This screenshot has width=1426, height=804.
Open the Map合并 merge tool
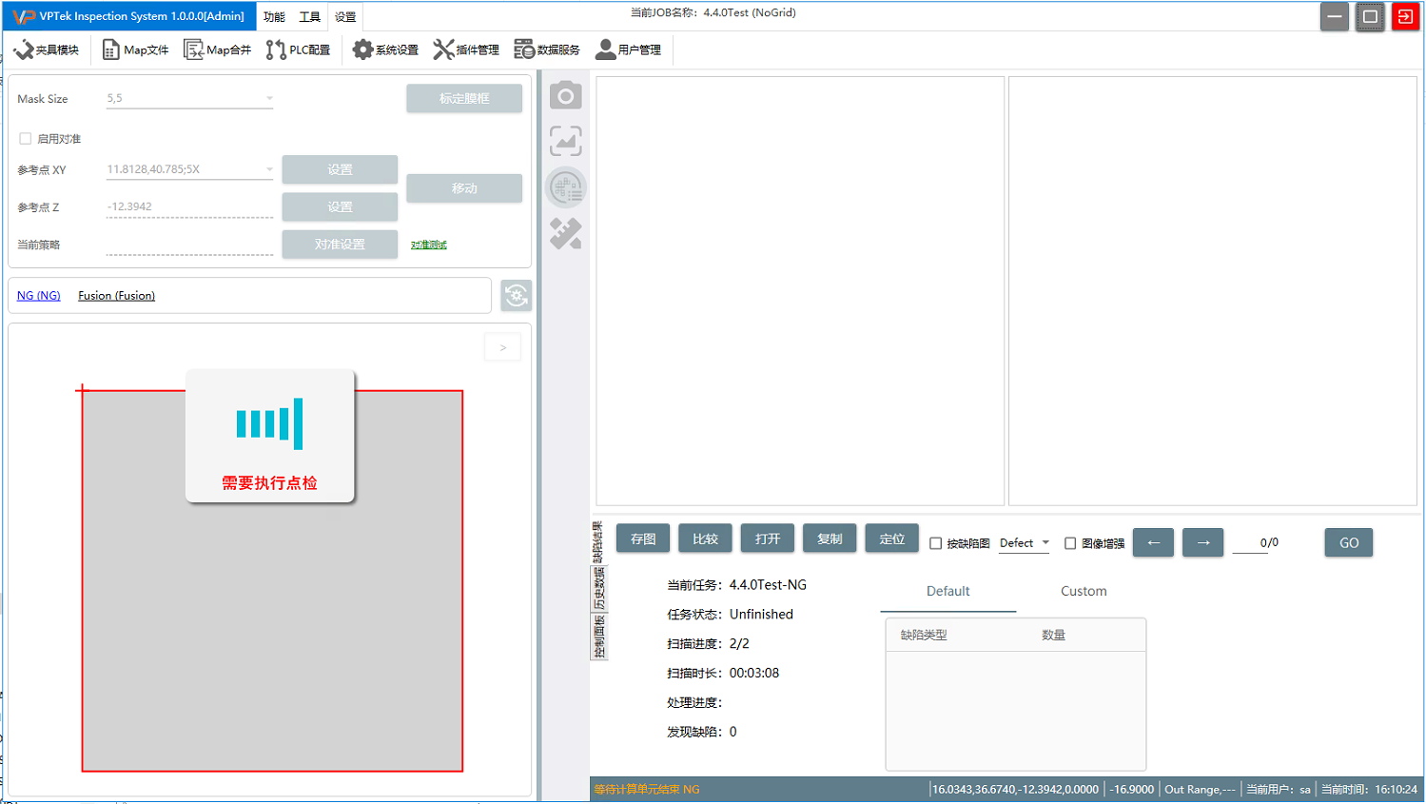(218, 49)
